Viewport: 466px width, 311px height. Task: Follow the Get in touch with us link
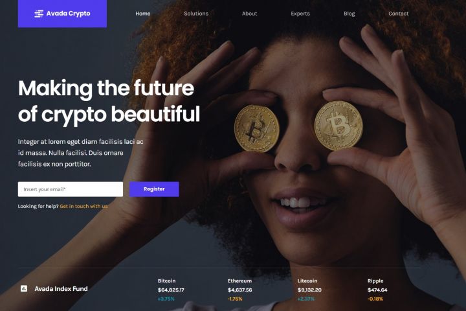(x=83, y=206)
